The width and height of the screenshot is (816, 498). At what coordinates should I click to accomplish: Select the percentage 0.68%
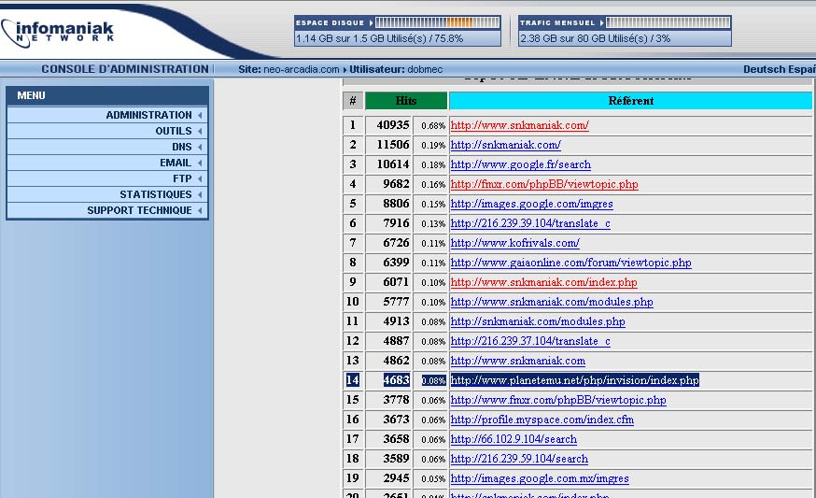point(433,126)
